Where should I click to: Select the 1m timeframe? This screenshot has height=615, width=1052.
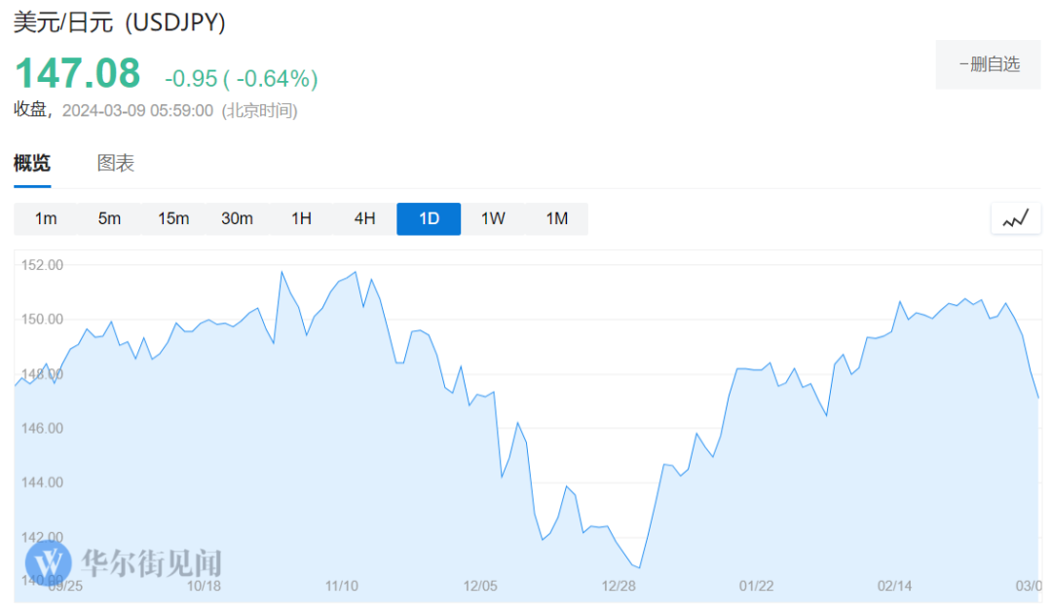[46, 219]
